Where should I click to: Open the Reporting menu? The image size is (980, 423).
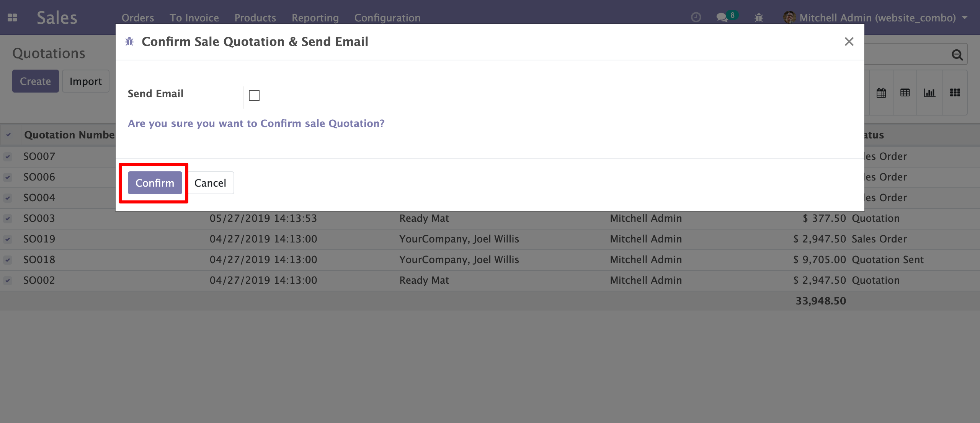tap(315, 18)
